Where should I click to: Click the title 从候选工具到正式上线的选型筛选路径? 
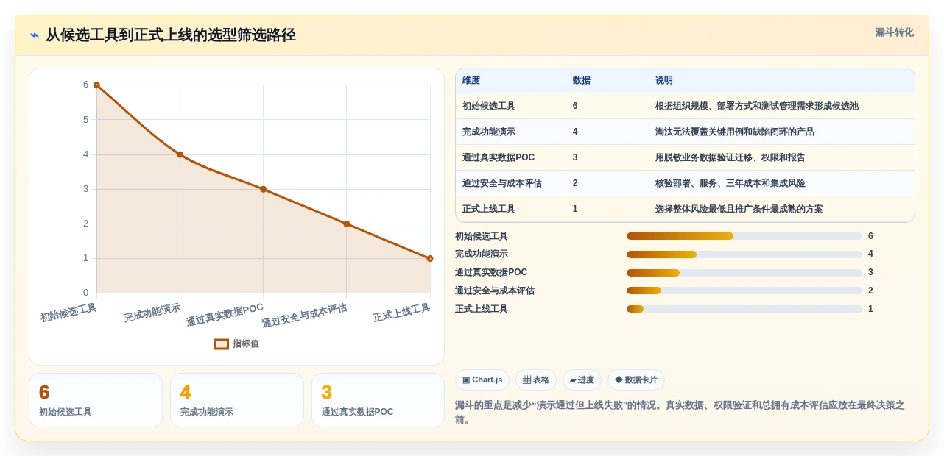coord(171,35)
